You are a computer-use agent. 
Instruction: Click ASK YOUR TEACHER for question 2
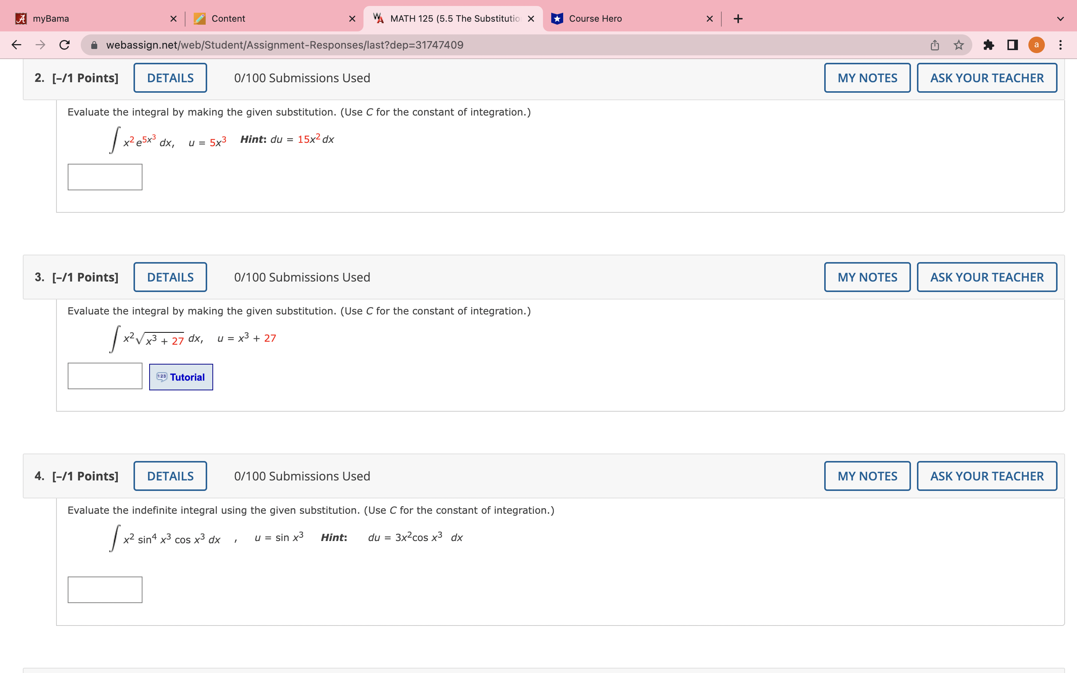pos(987,78)
